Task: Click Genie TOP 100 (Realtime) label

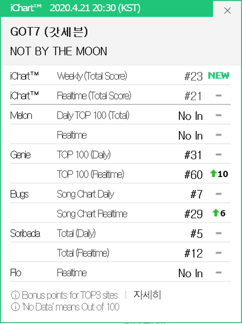Action: [x=90, y=174]
